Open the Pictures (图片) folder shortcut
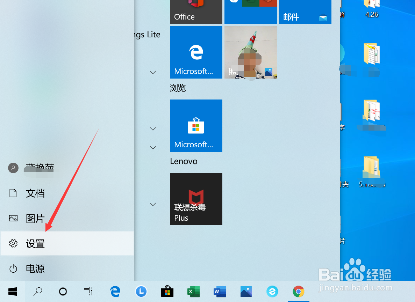 pyautogui.click(x=67, y=218)
